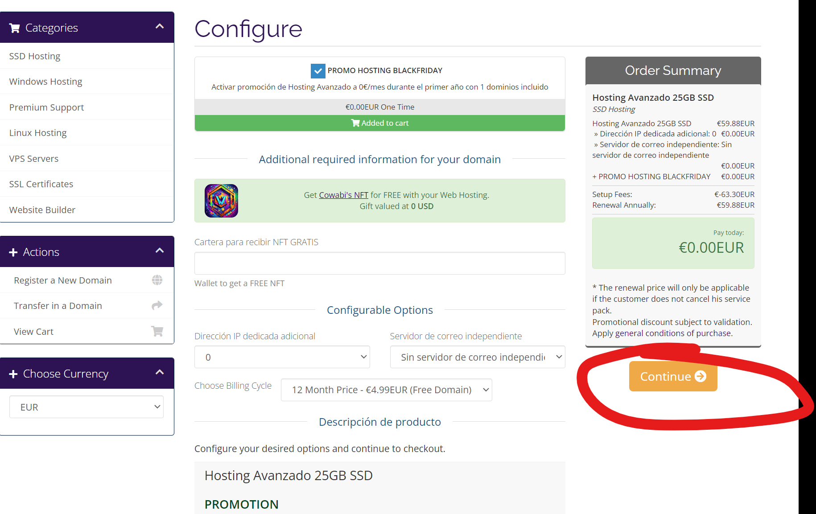Open the EUR currency dropdown
Image resolution: width=816 pixels, height=514 pixels.
click(87, 407)
